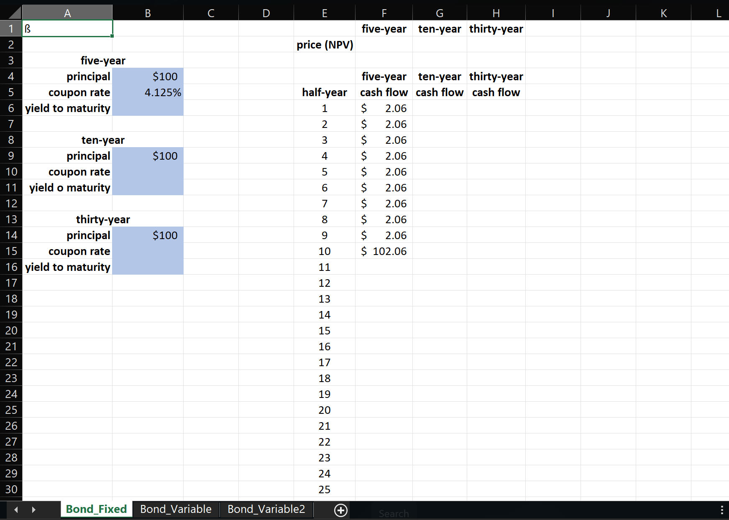The width and height of the screenshot is (729, 520).
Task: Click the thirty-year 'cash flow' header cell
Action: pyautogui.click(x=496, y=92)
